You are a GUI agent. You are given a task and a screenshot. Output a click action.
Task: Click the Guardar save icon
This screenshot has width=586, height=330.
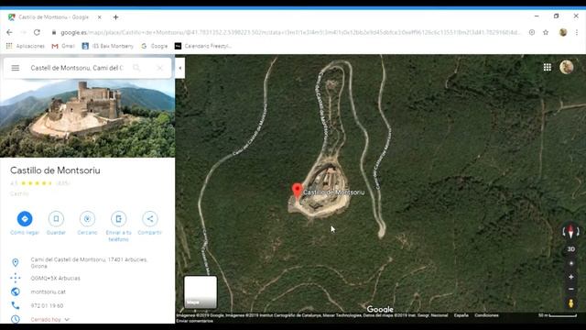[x=56, y=219]
